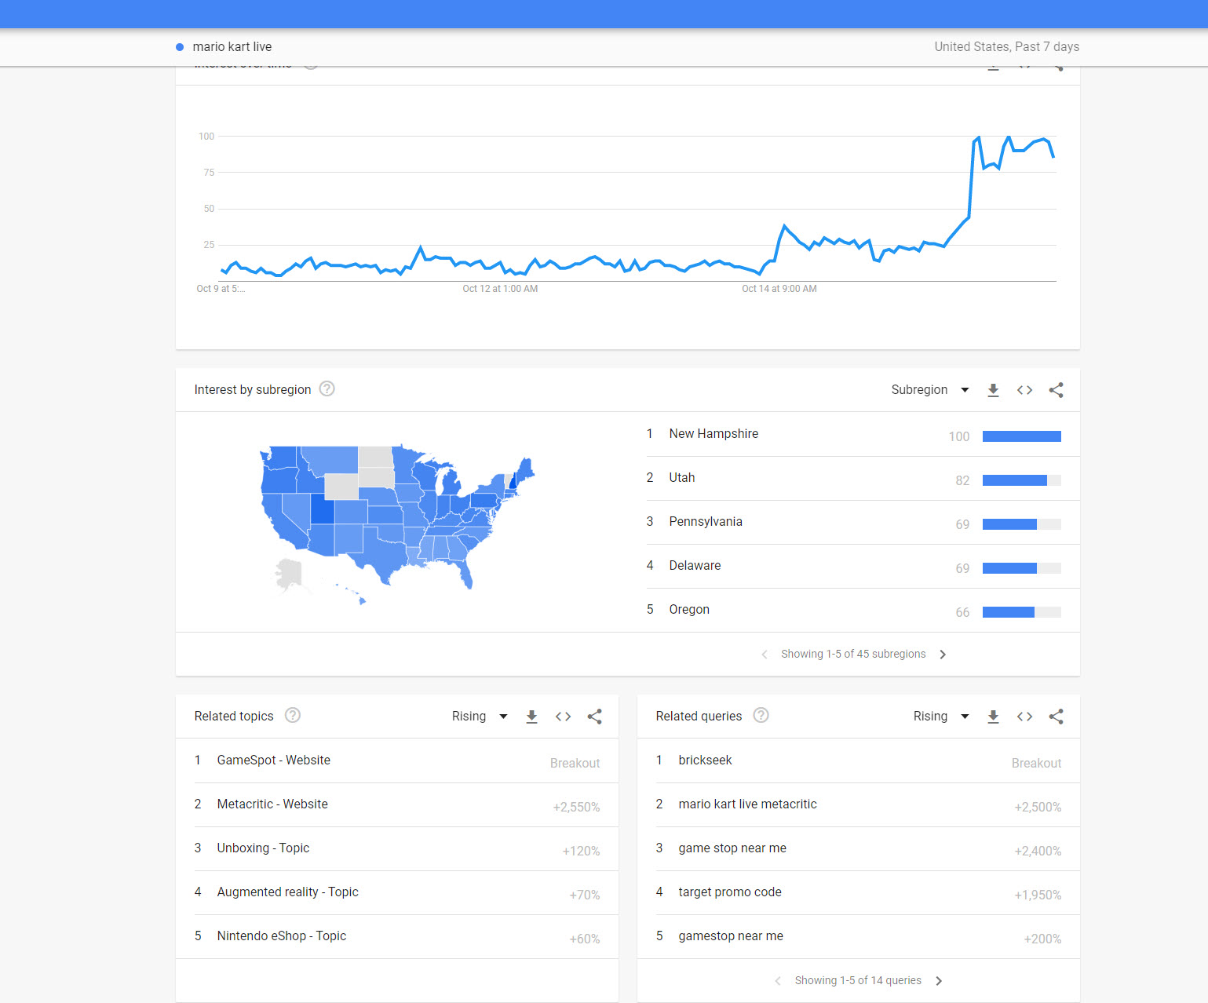Go to next page of related queries

click(939, 981)
